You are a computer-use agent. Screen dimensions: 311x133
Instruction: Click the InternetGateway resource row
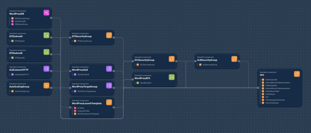tap(270, 103)
